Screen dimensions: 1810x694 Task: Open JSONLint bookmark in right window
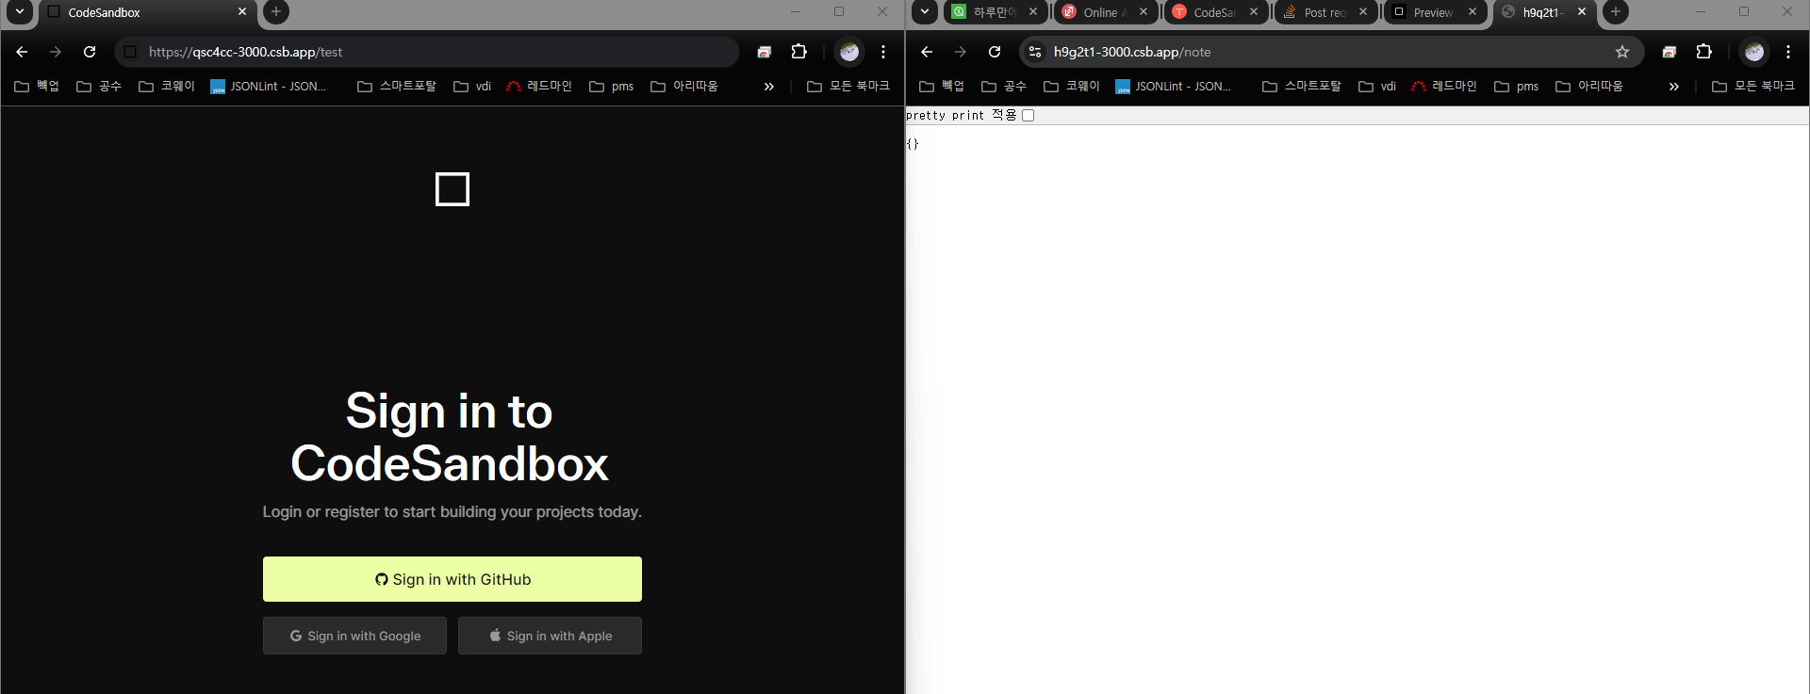coord(1174,86)
